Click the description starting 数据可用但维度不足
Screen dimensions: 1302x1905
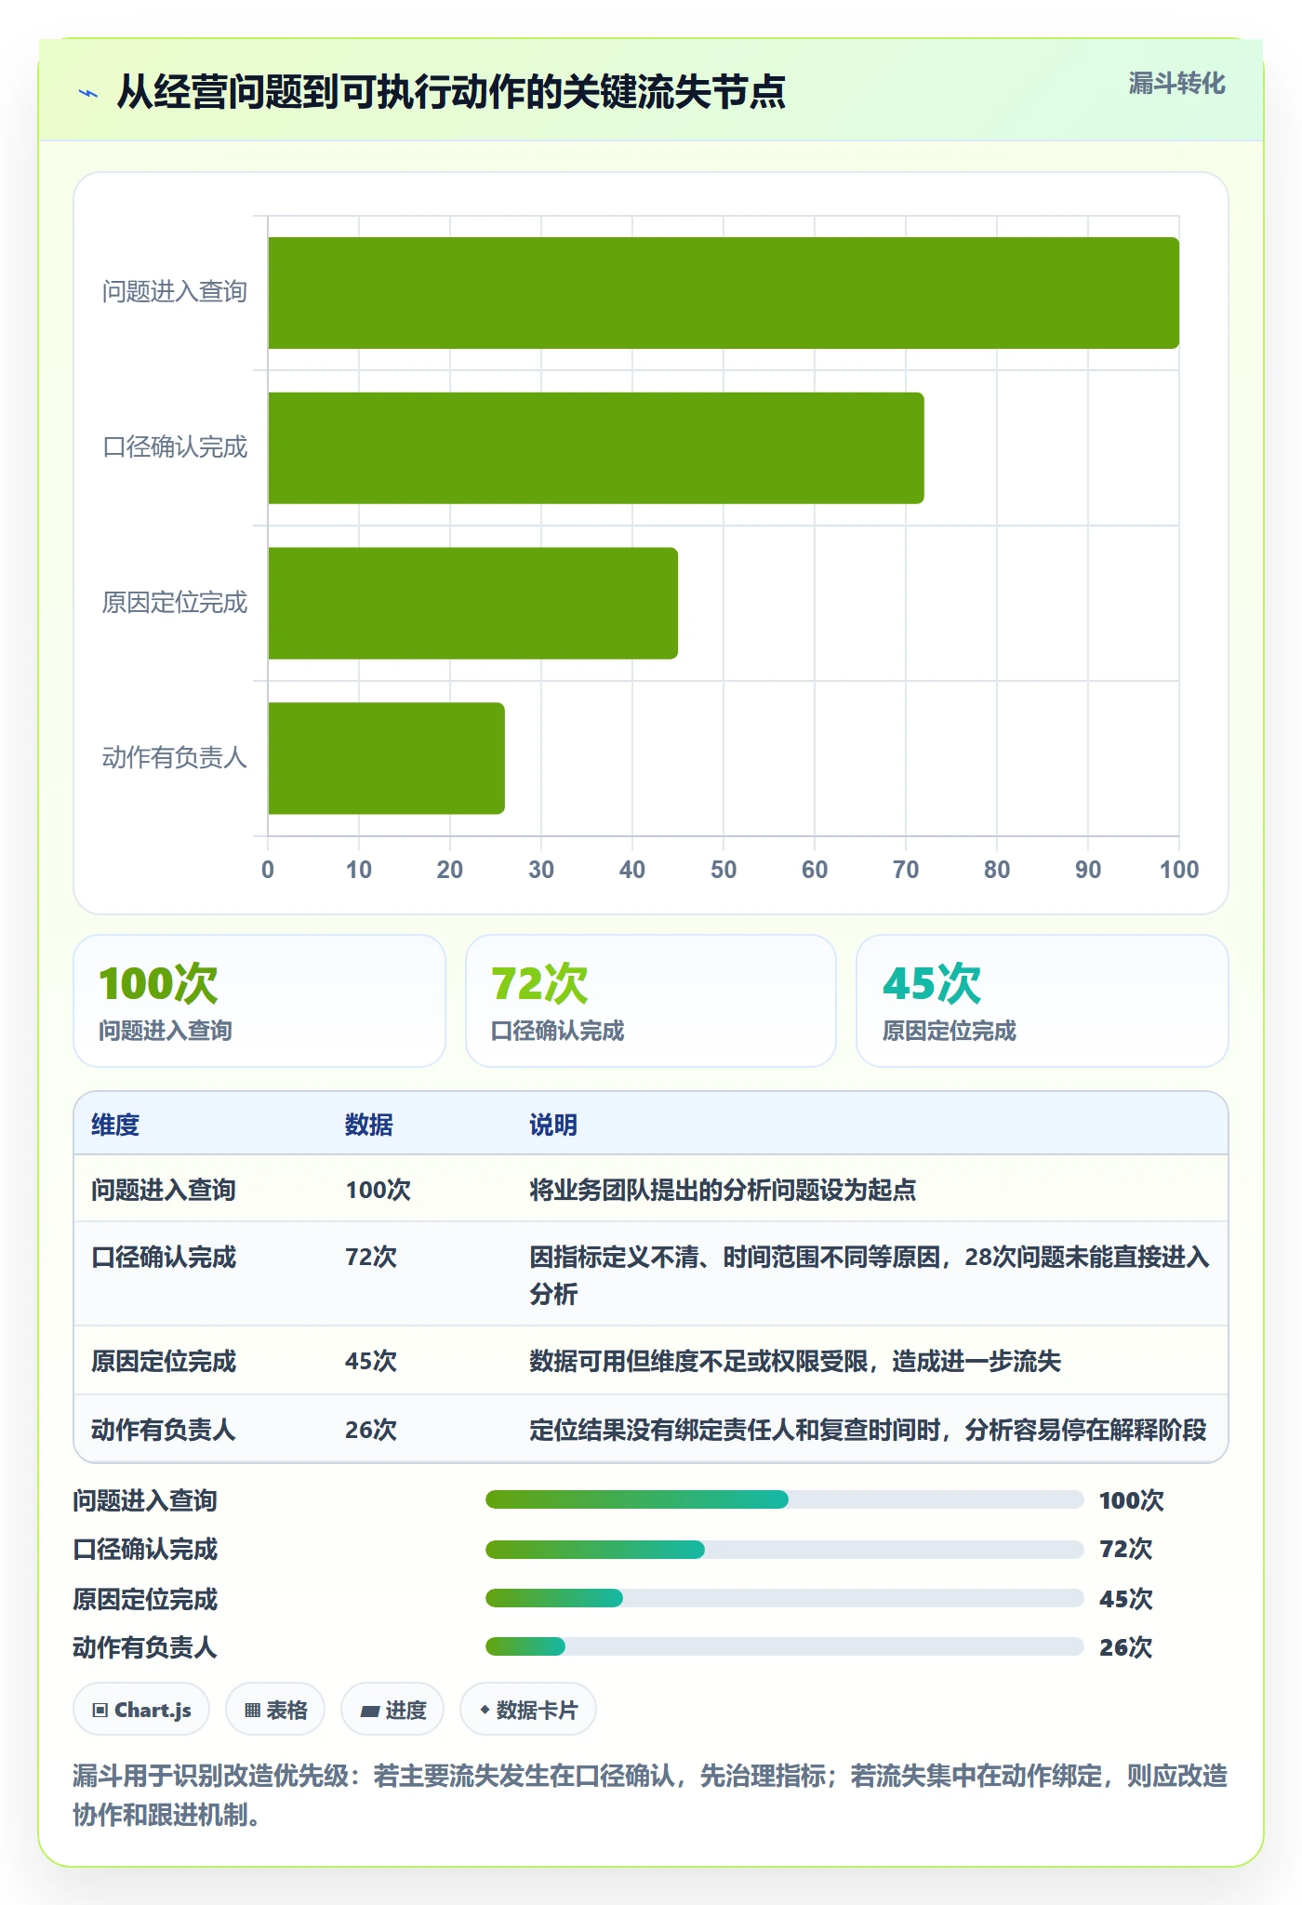(x=795, y=1361)
